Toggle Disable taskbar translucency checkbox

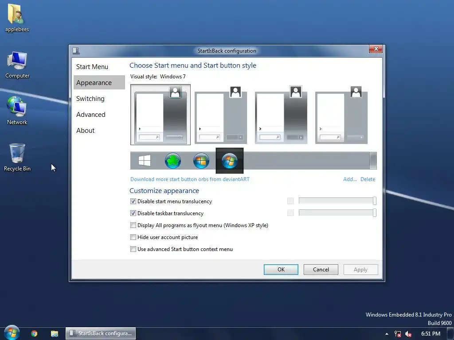[133, 213]
